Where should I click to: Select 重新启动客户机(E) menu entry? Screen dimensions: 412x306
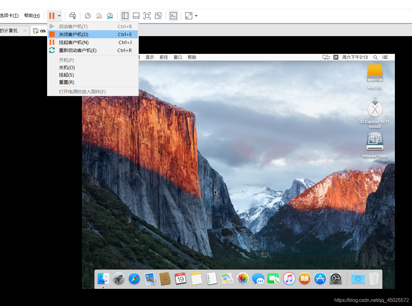(x=93, y=50)
